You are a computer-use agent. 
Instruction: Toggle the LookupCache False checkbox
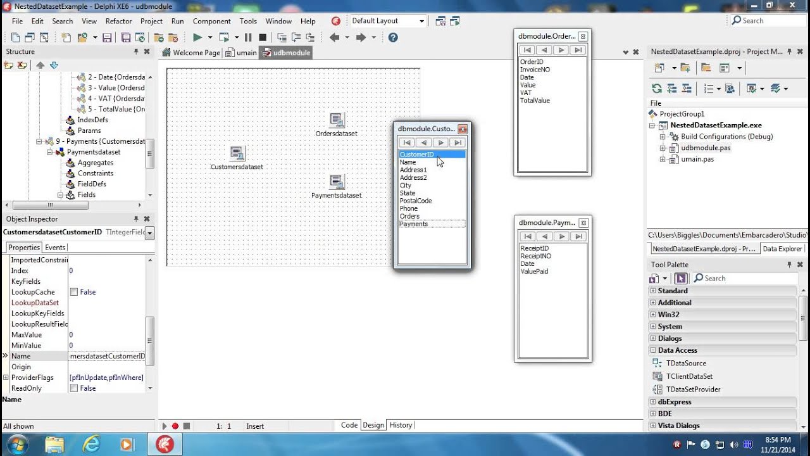[x=74, y=292]
